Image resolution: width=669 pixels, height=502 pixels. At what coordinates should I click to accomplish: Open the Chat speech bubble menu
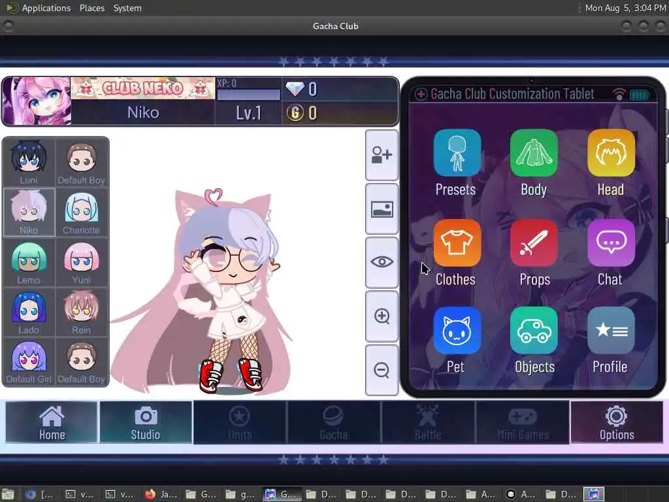pos(611,243)
